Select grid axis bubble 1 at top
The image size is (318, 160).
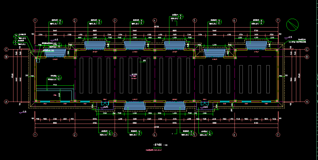35,20
